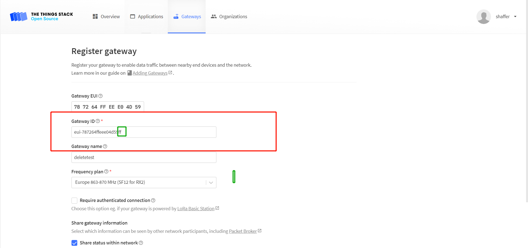Switch to the Applications tab
Image resolution: width=528 pixels, height=248 pixels.
click(147, 17)
